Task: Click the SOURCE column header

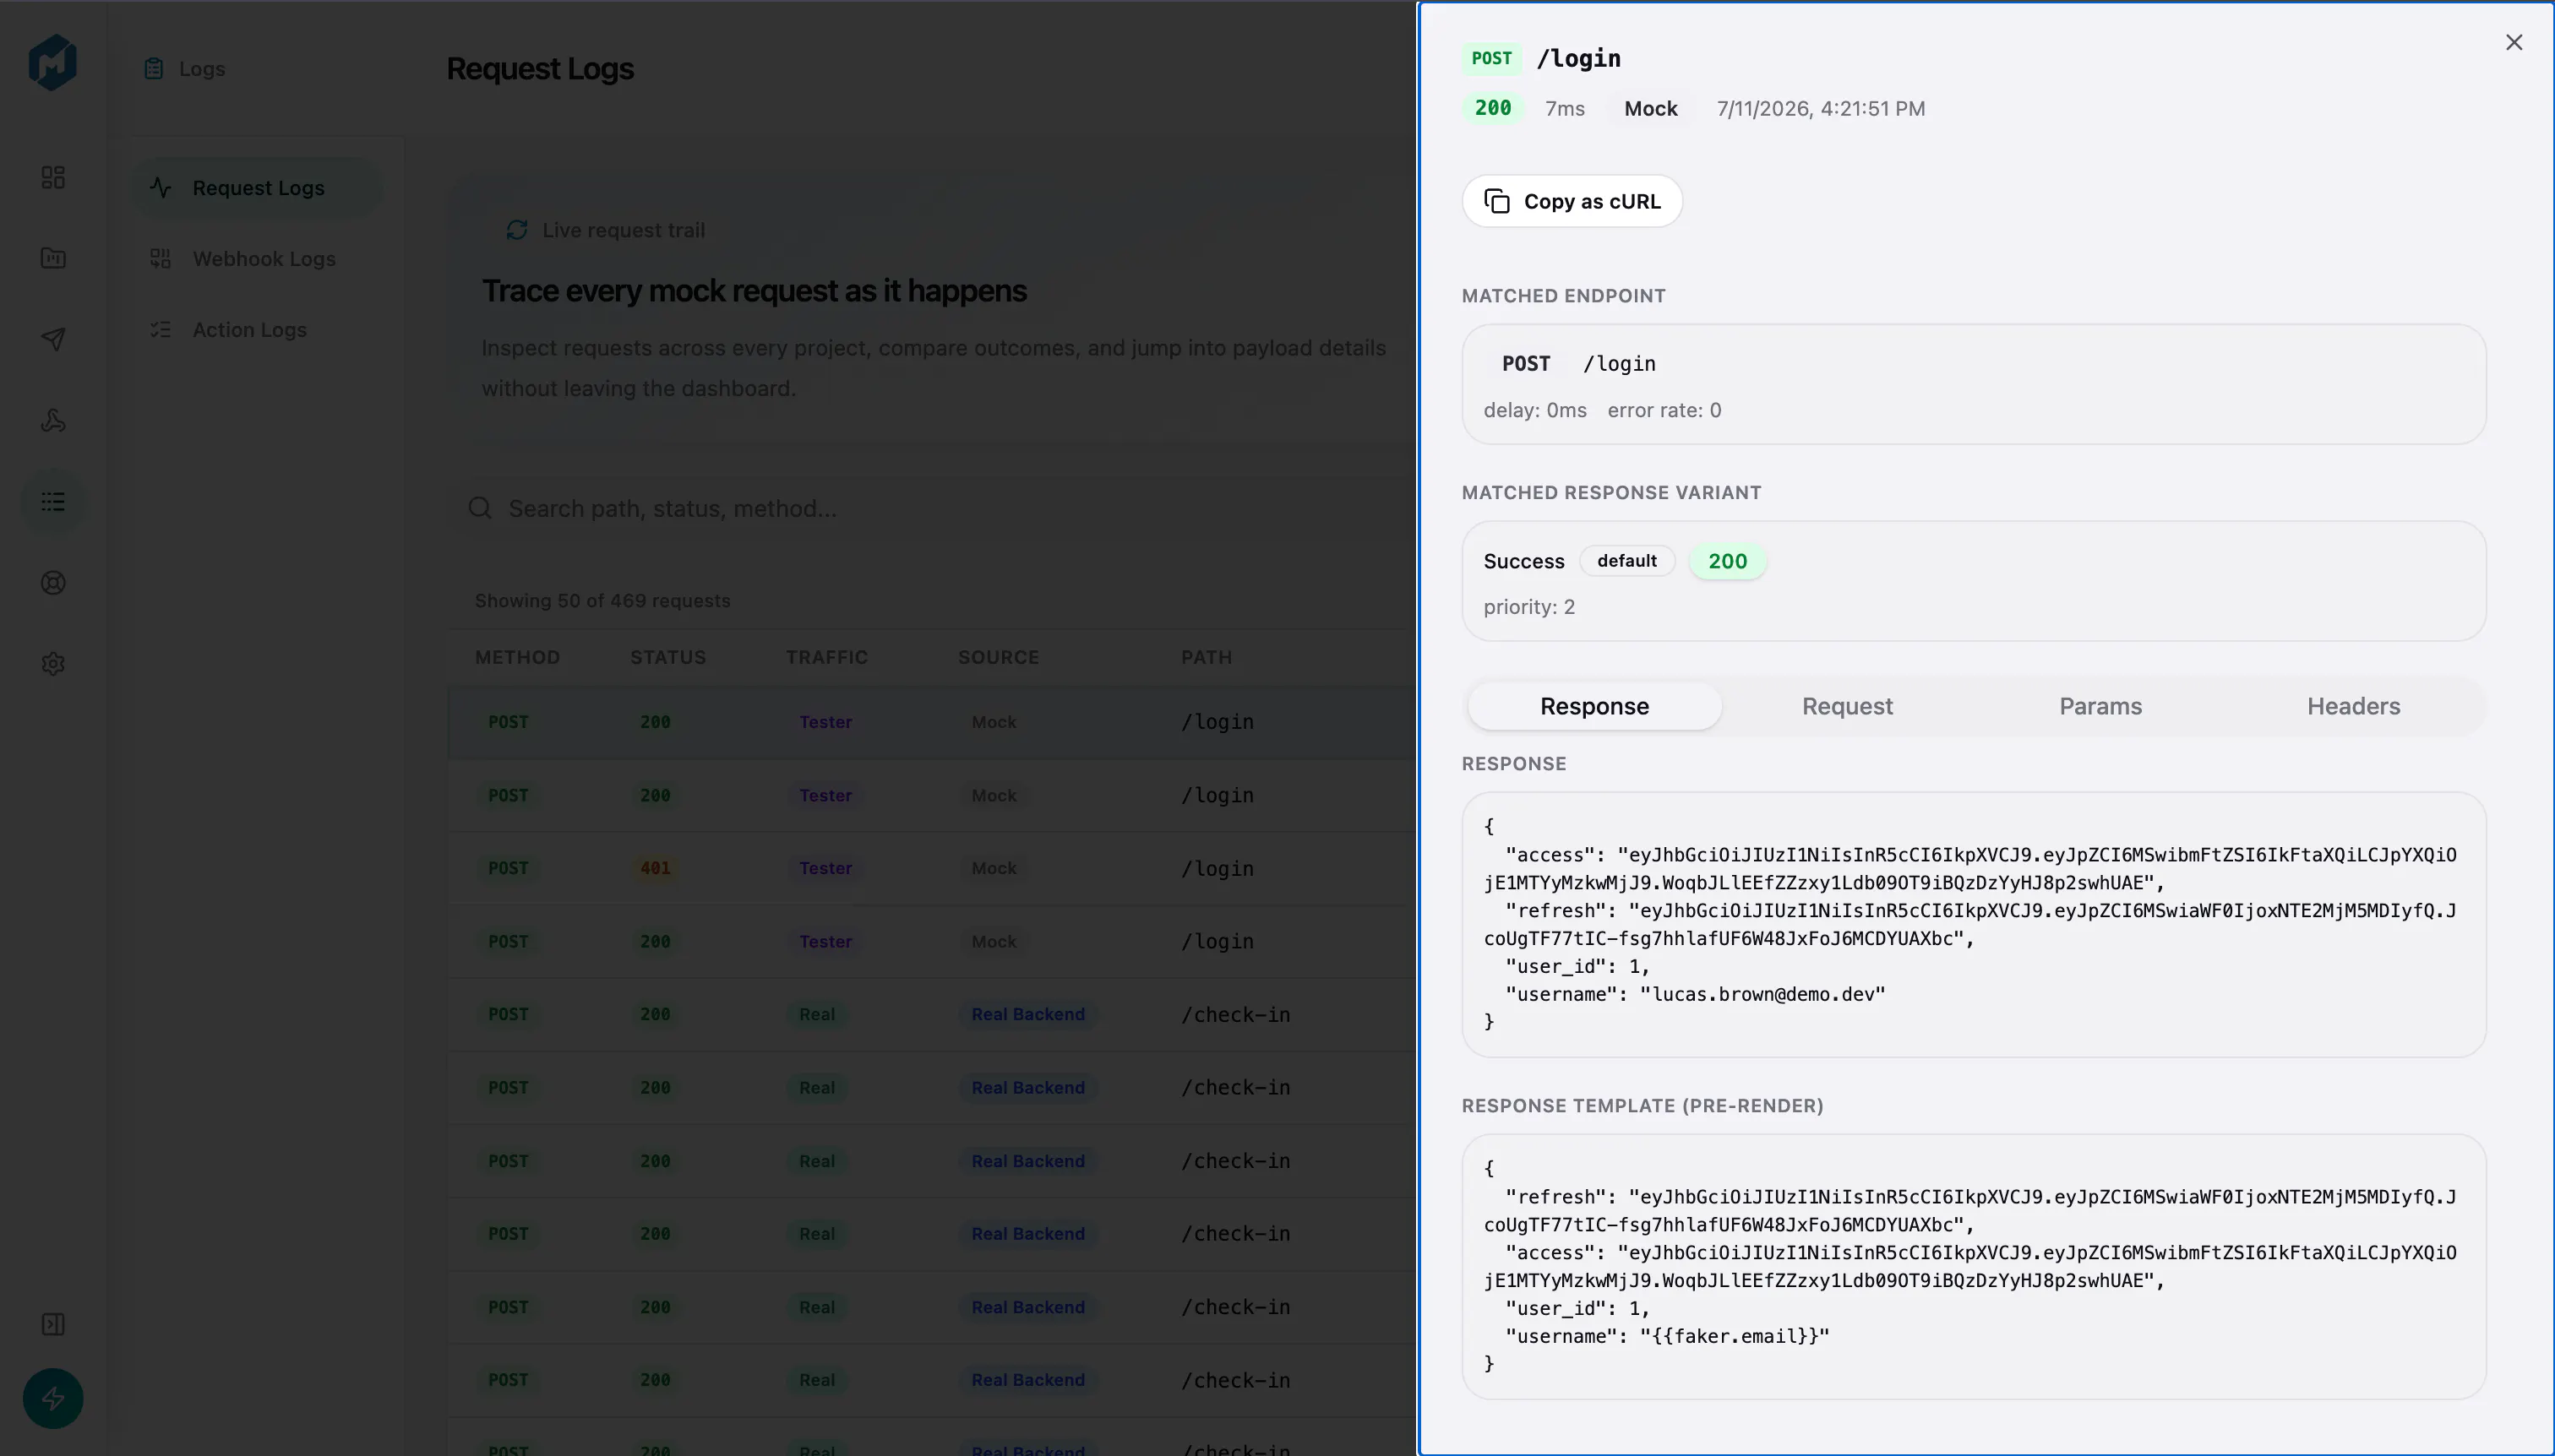Action: [999, 657]
